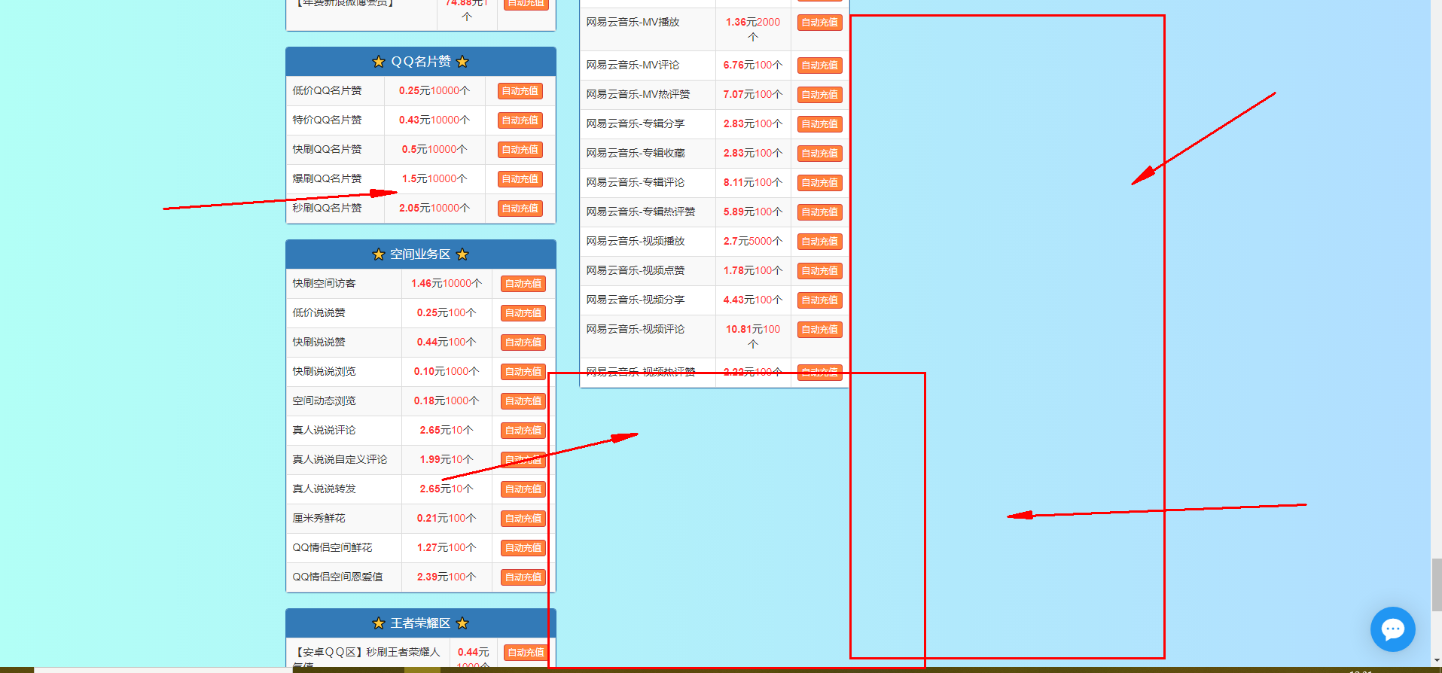Click 自动充值 for 特价QQ名片赞

tap(520, 120)
